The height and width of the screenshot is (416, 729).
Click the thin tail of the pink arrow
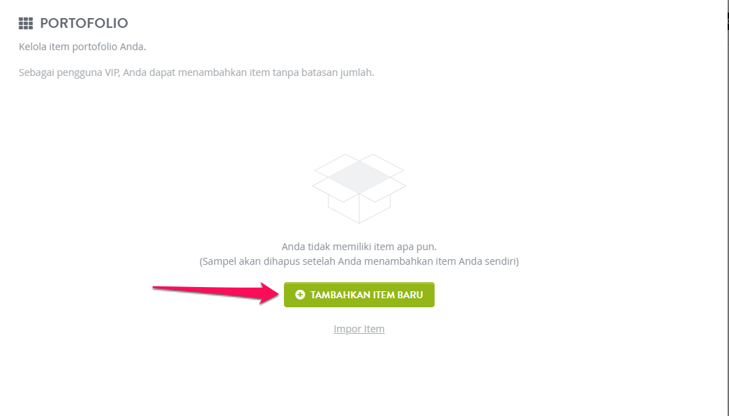coord(186,289)
